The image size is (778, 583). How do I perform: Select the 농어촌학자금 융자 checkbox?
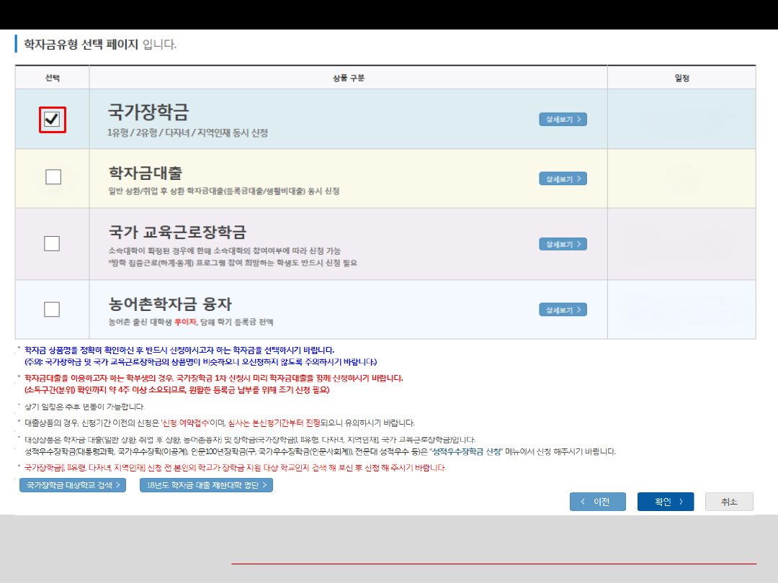[x=52, y=309]
